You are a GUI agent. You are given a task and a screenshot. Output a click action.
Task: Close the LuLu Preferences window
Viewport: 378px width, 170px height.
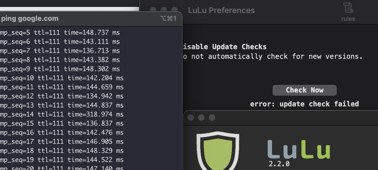(153, 10)
